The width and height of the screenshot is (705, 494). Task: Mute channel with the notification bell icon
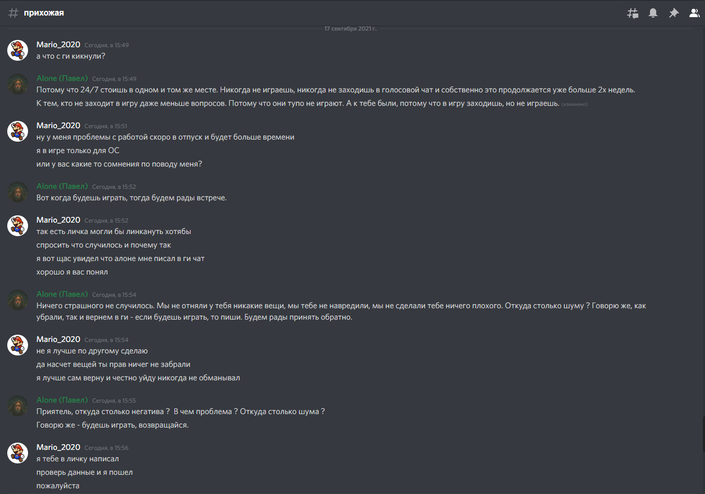653,13
